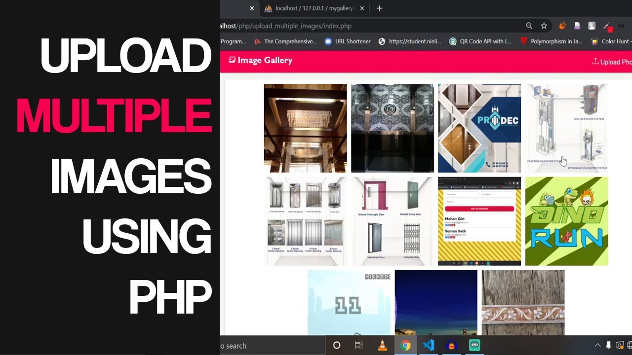Screen dimensions: 632x355
Task: Open the Polymorphism in Ja bookmark
Action: click(551, 41)
